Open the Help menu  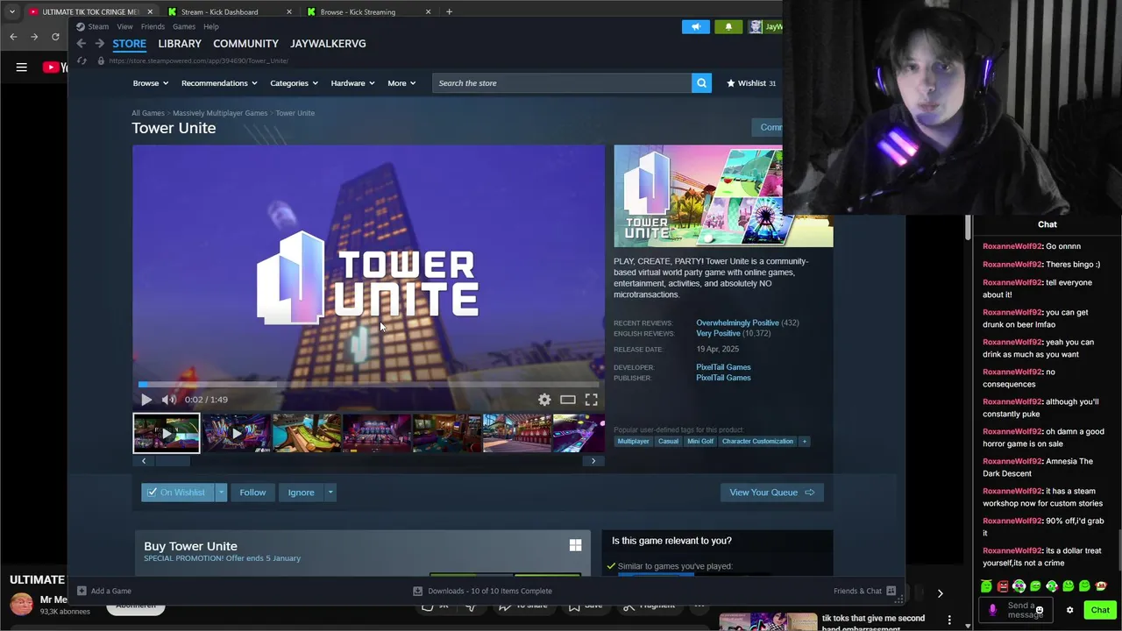coord(210,26)
